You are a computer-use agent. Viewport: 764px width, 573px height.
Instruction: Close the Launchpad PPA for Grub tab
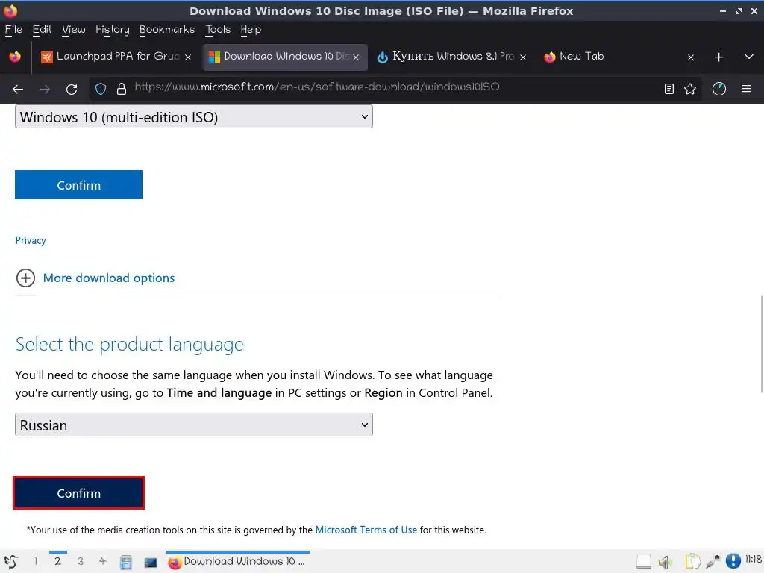click(x=188, y=57)
